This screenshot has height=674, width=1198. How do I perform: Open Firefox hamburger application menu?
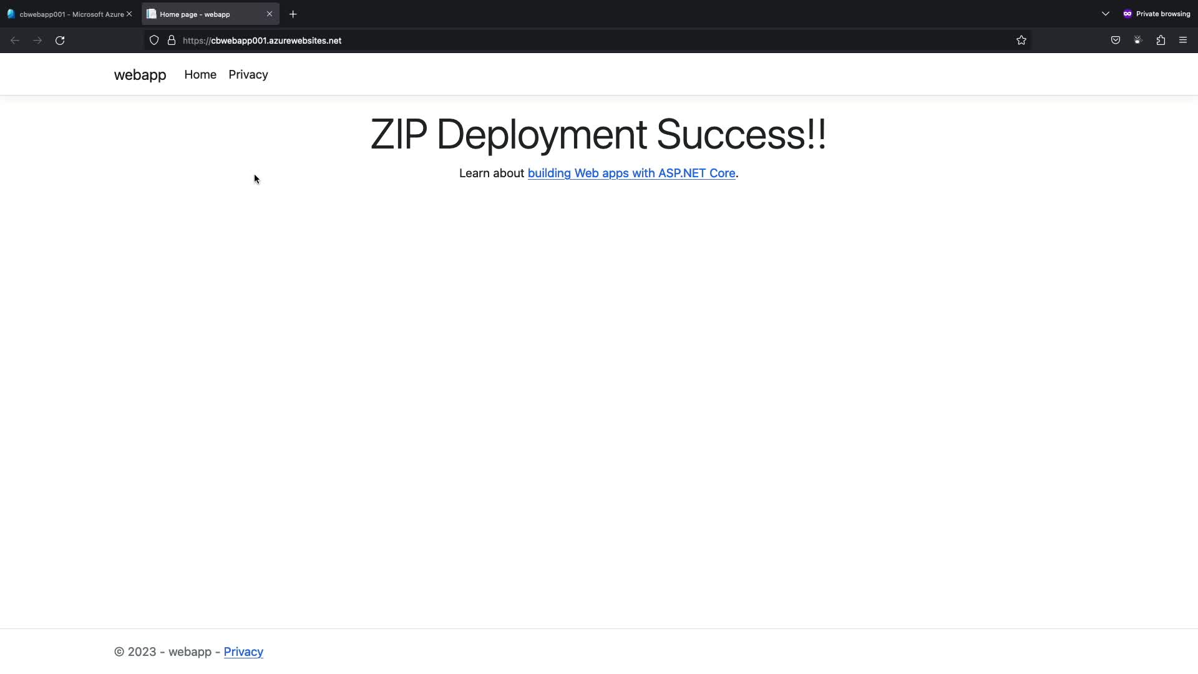click(1183, 41)
